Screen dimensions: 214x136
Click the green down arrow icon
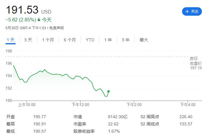39,20
